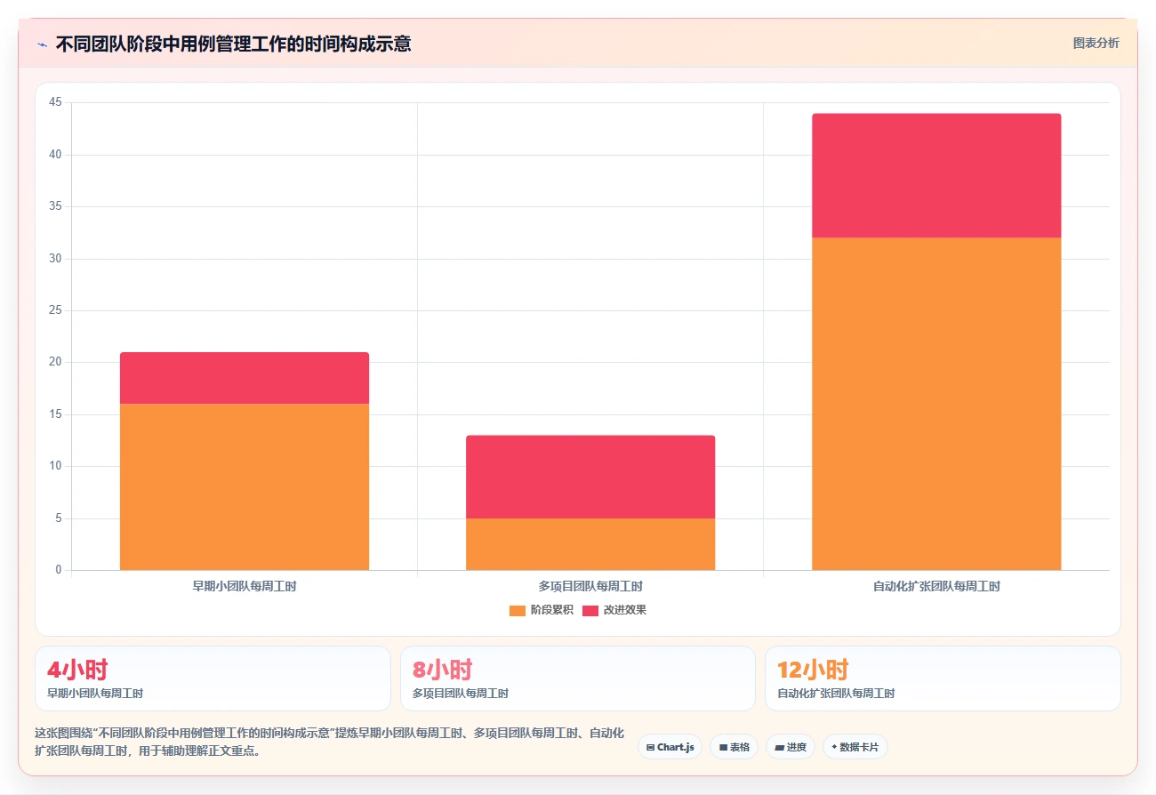Click the icon inside the 表格 chip
Image resolution: width=1156 pixels, height=795 pixels.
point(723,747)
